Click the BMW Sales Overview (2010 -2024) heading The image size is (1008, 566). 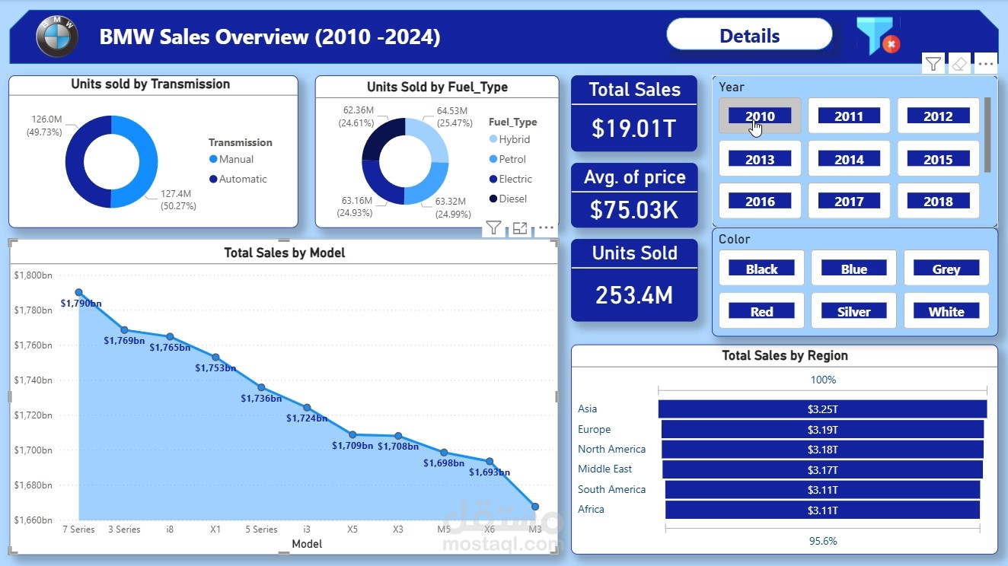270,37
